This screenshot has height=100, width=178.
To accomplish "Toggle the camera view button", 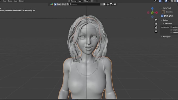I will 156,27.
